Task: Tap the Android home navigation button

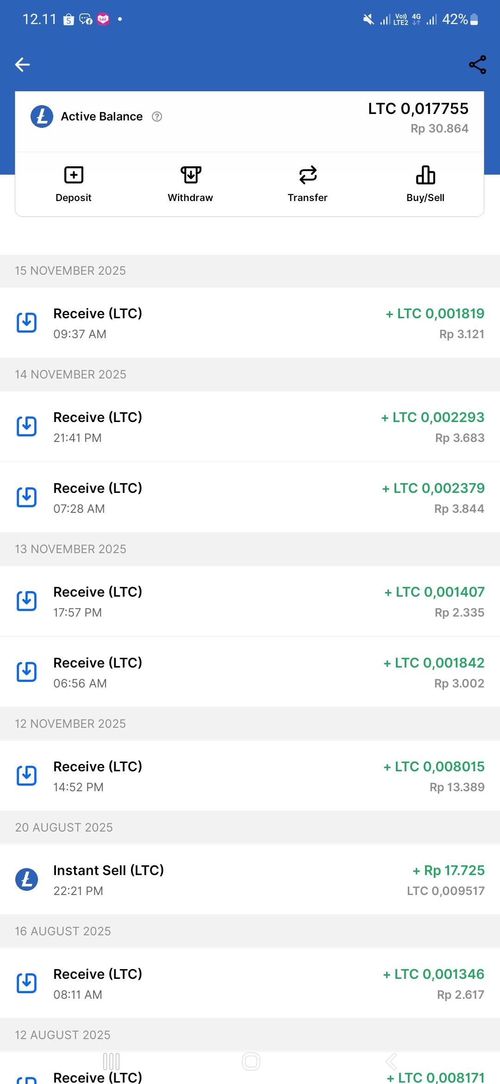Action: point(251,1061)
